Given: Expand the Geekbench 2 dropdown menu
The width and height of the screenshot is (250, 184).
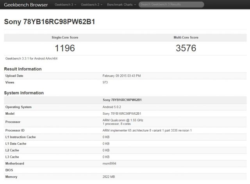Looking at the screenshot, I should click(91, 5).
